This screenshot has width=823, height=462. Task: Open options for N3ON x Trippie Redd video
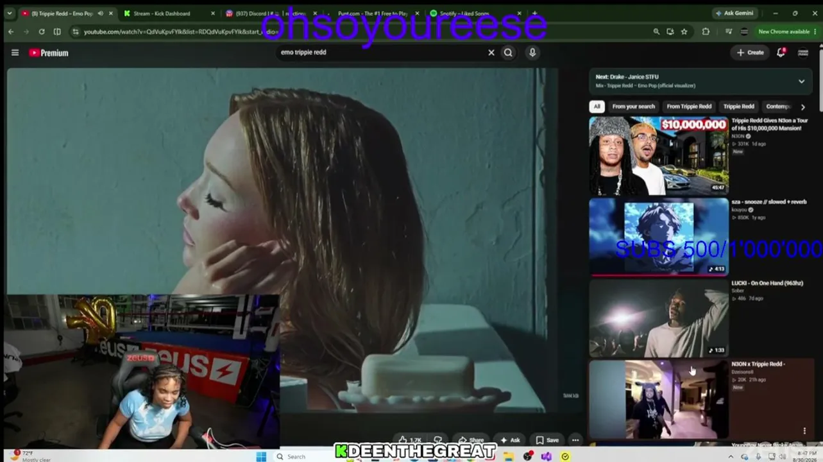coord(804,431)
